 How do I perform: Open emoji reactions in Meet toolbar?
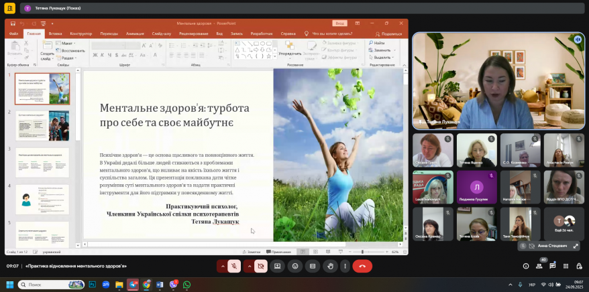pos(294,266)
